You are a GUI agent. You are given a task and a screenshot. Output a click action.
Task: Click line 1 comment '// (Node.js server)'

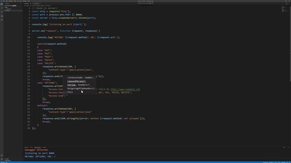[45, 8]
